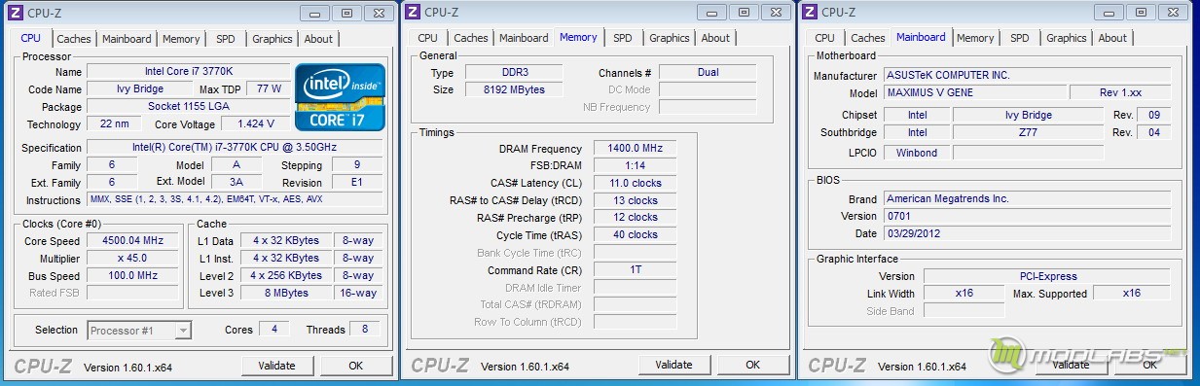The width and height of the screenshot is (1200, 386).
Task: Click OK button in left CPU-Z window
Action: pos(355,366)
